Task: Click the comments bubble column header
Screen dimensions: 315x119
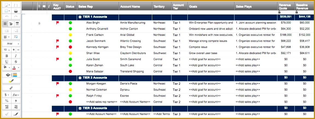Action: click(44, 7)
